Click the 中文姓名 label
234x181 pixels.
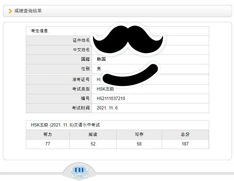(81, 50)
